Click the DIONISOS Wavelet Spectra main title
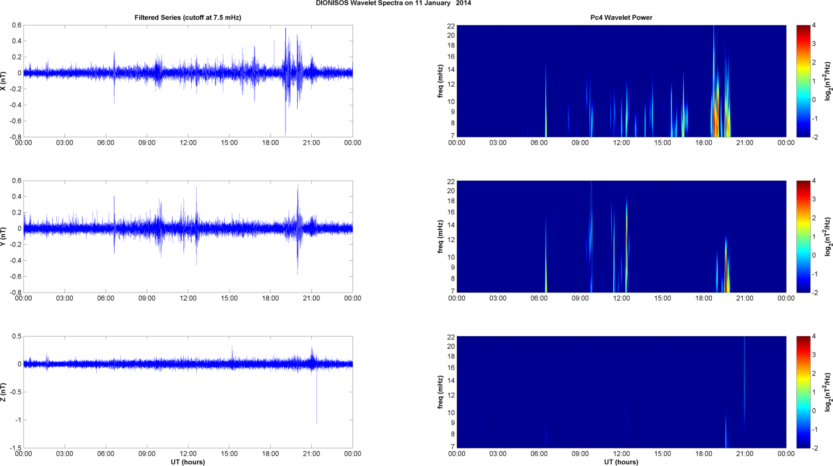This screenshot has height=466, width=833. tap(393, 3)
